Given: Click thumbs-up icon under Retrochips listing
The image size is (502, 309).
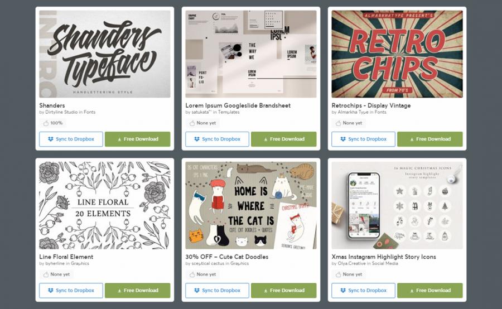Looking at the screenshot, I should pyautogui.click(x=339, y=123).
